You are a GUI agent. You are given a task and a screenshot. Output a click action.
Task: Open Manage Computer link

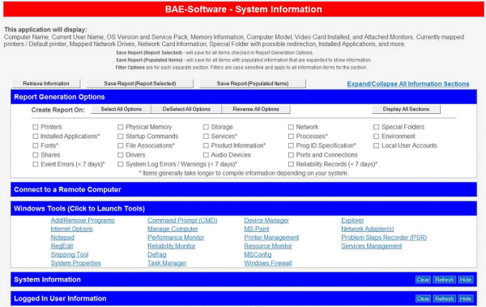pyautogui.click(x=173, y=229)
